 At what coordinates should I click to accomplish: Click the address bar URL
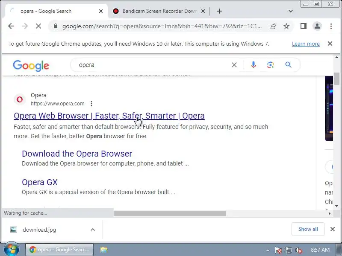click(162, 26)
